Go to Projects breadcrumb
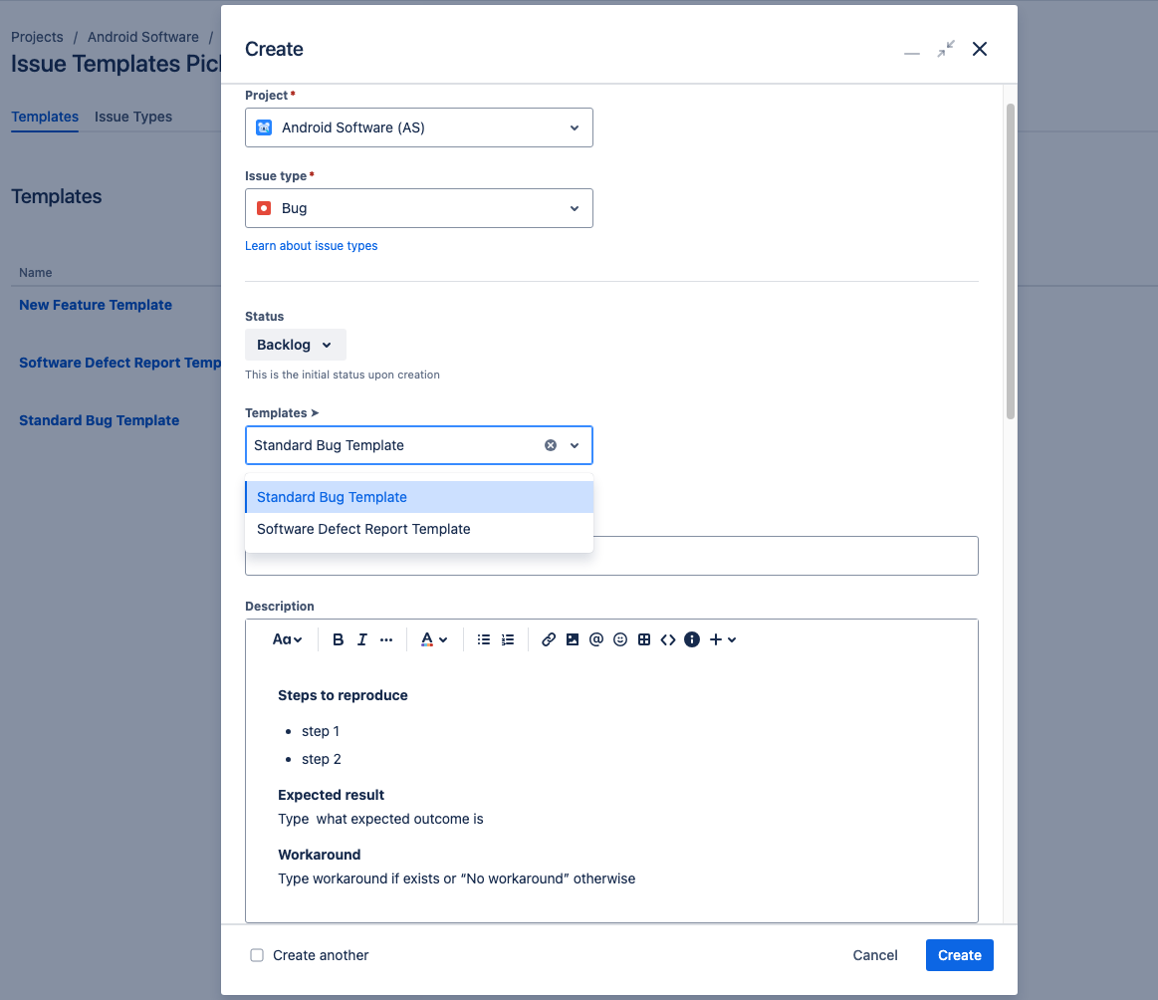The width and height of the screenshot is (1158, 1000). point(37,37)
